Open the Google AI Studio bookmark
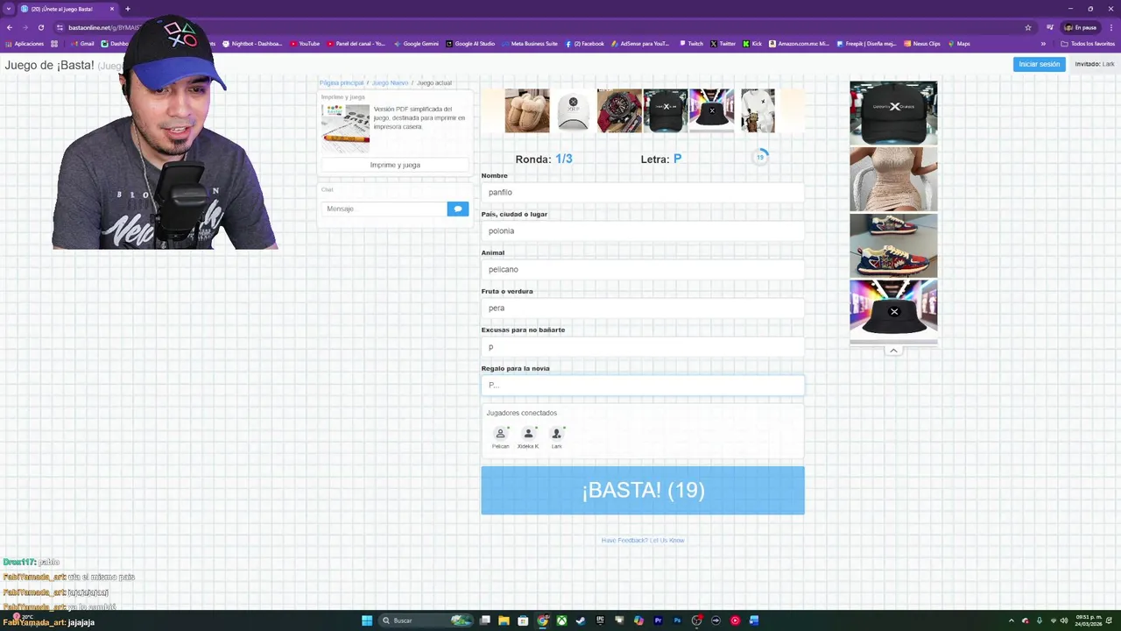 pos(470,44)
